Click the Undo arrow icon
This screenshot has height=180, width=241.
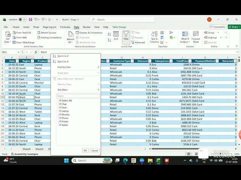point(36,19)
